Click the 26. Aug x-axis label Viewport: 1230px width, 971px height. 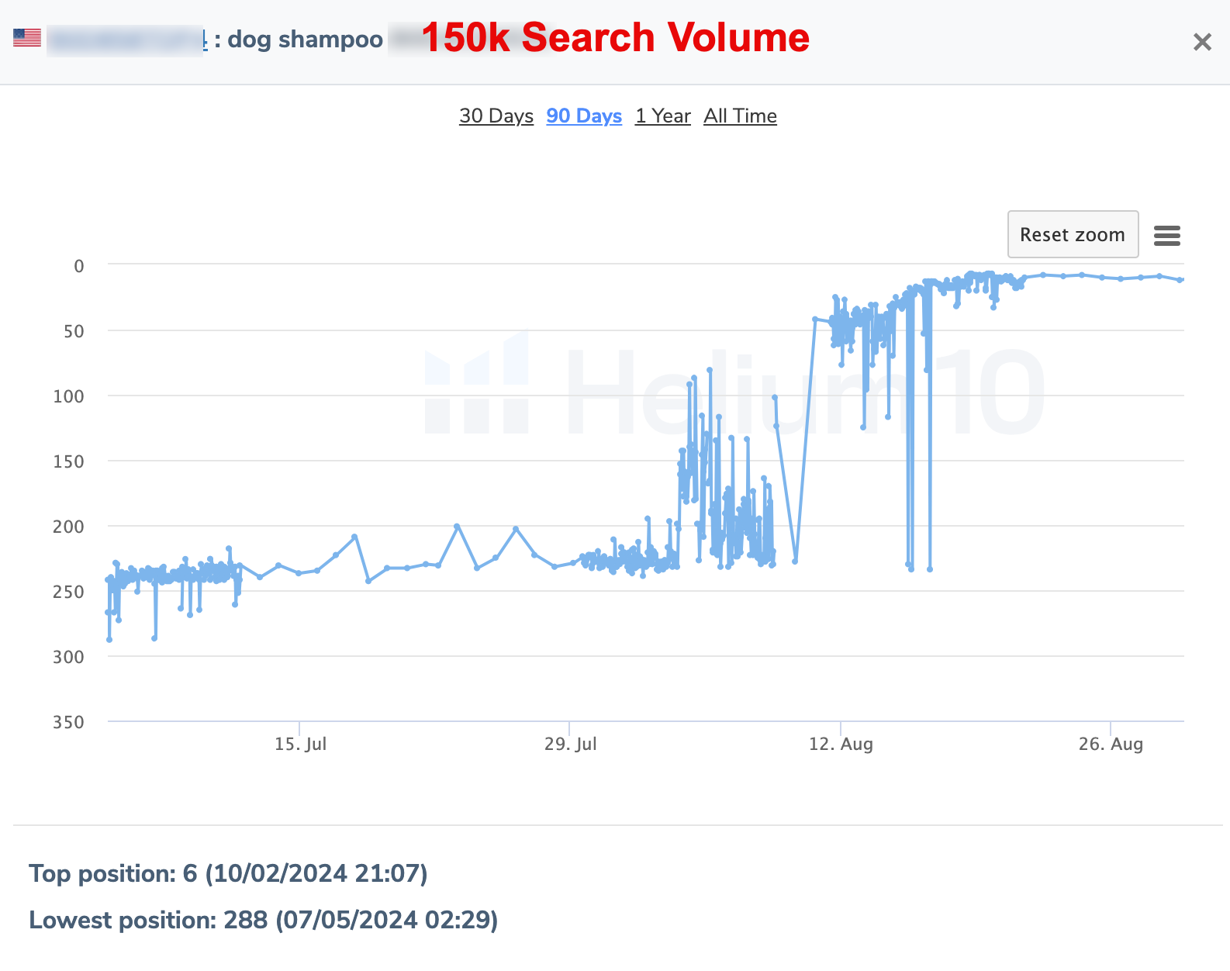(1111, 744)
